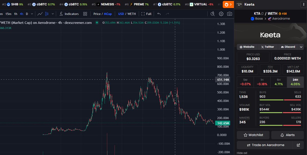This screenshot has height=155, width=307.
Task: Click the 142.65M current price label
Action: (x=223, y=123)
